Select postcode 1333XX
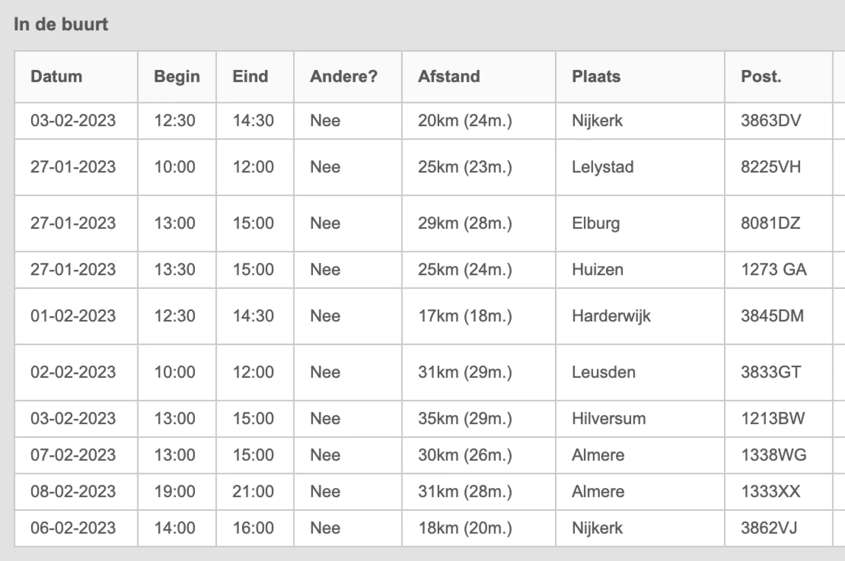 771,492
